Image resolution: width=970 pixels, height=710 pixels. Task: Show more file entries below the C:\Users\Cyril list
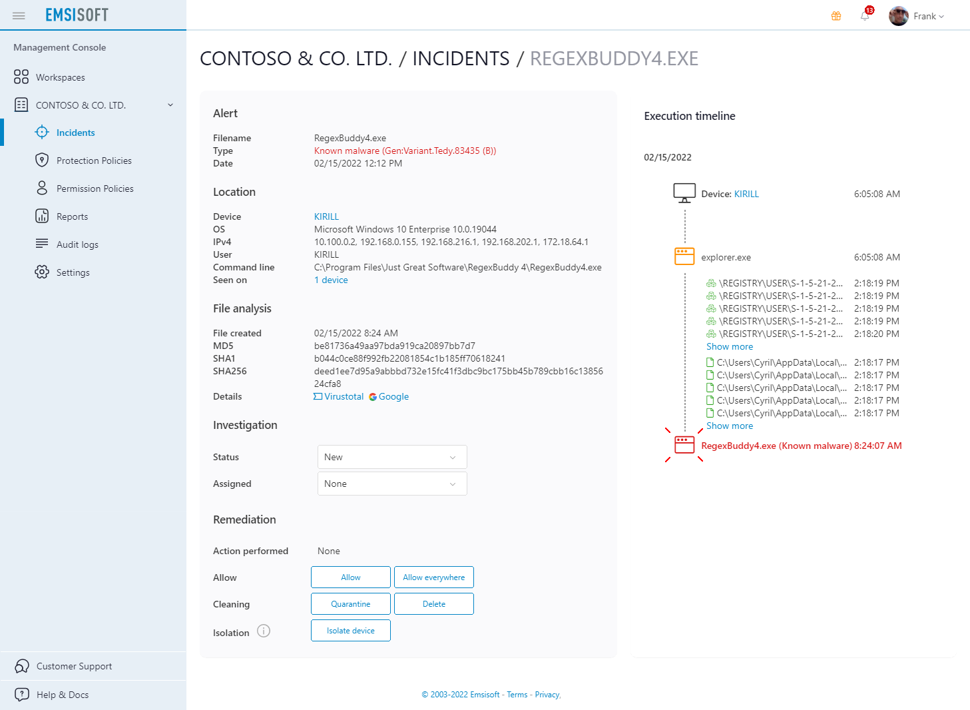730,426
